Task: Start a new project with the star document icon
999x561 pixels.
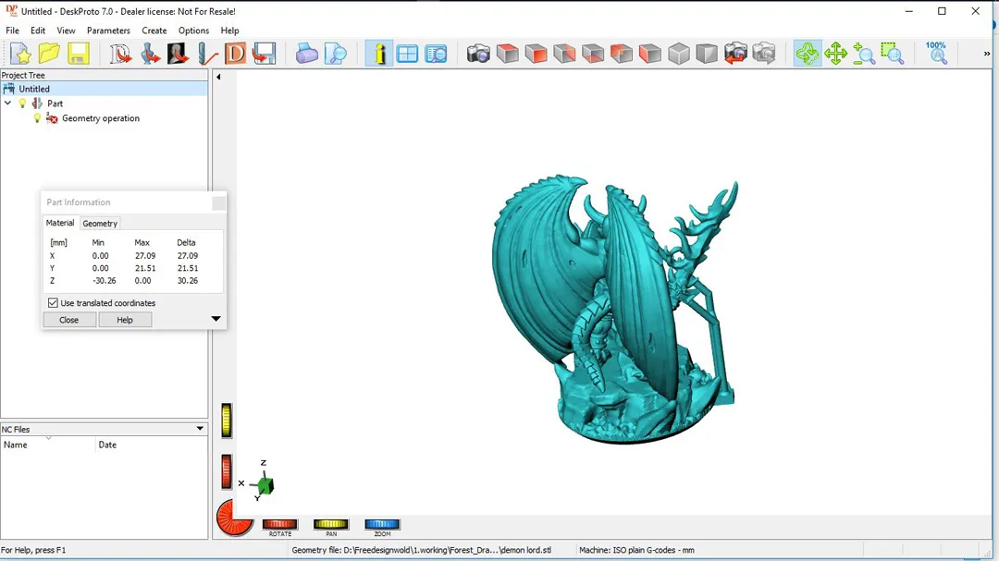Action: tap(20, 54)
